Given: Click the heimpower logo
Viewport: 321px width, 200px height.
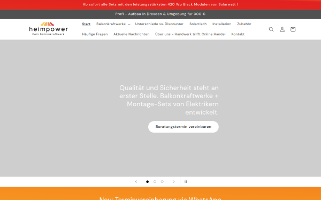Looking at the screenshot, I should click(x=49, y=29).
